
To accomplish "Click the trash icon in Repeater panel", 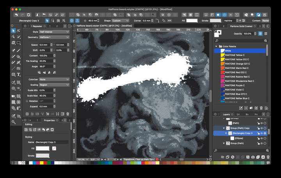I will coord(68,114).
